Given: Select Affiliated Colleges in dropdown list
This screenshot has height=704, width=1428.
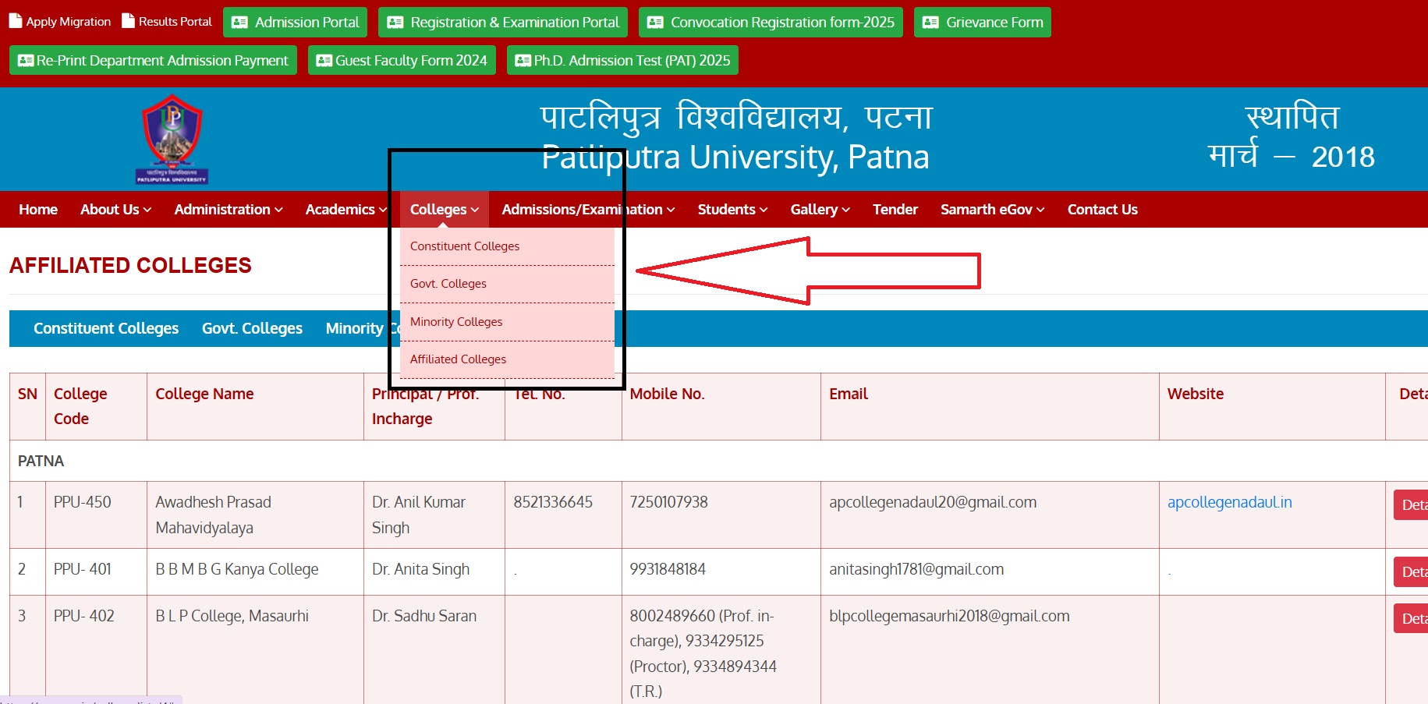Looking at the screenshot, I should click(458, 359).
